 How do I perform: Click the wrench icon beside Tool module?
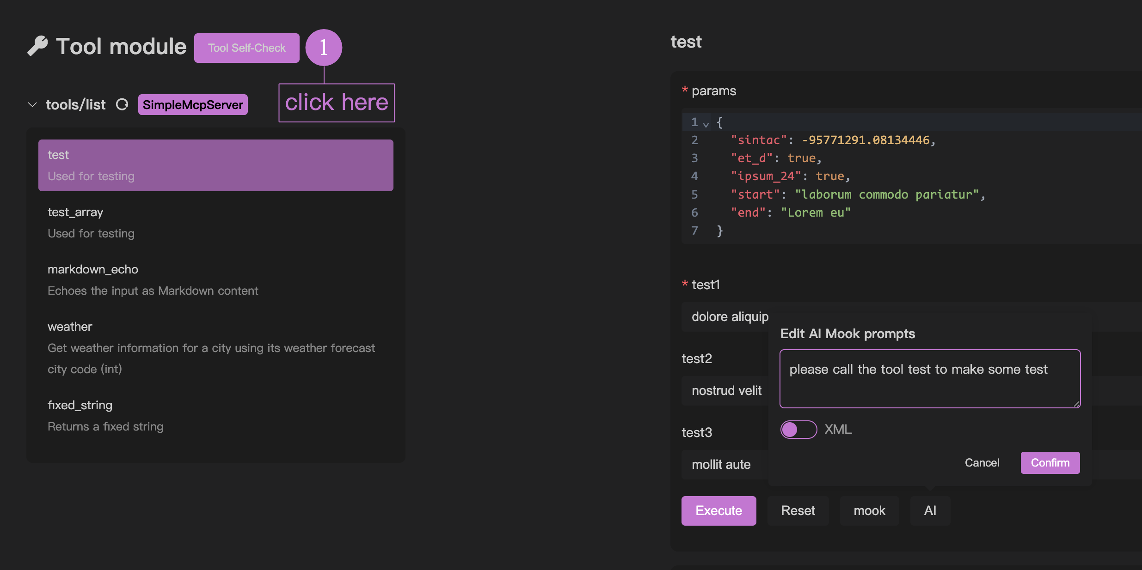pos(37,46)
